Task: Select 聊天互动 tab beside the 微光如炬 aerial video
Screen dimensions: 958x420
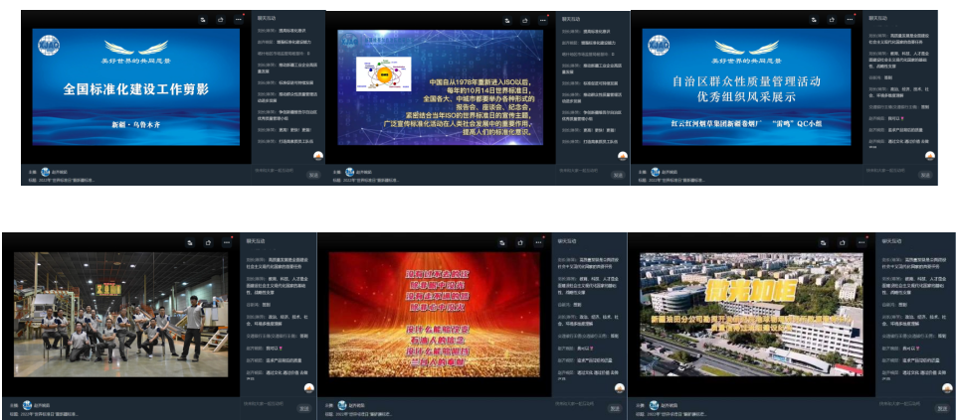Action: [891, 240]
